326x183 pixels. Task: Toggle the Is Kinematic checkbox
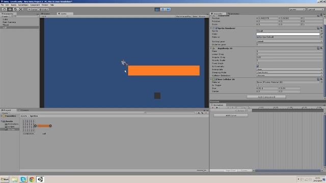tap(258, 67)
